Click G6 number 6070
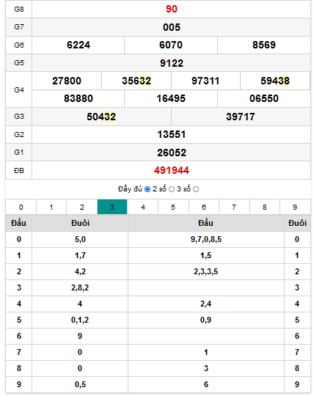 tap(171, 45)
